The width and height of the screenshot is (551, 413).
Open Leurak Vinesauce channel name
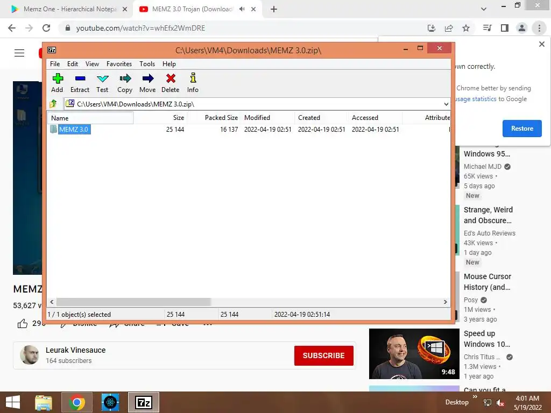coord(75,350)
